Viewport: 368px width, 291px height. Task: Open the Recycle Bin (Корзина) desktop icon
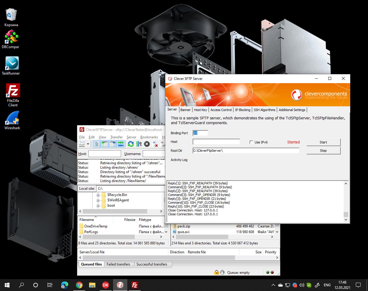click(11, 17)
